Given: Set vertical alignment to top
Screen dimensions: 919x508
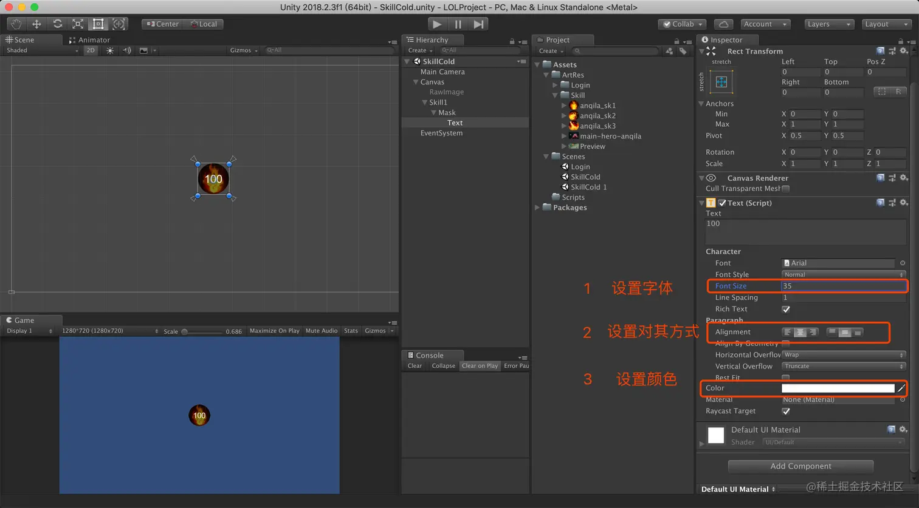Looking at the screenshot, I should point(833,333).
